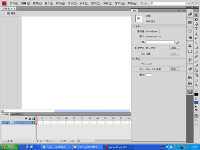This screenshot has width=200, height=150.
Task: Select the Line tool
Action: (x=196, y=43)
